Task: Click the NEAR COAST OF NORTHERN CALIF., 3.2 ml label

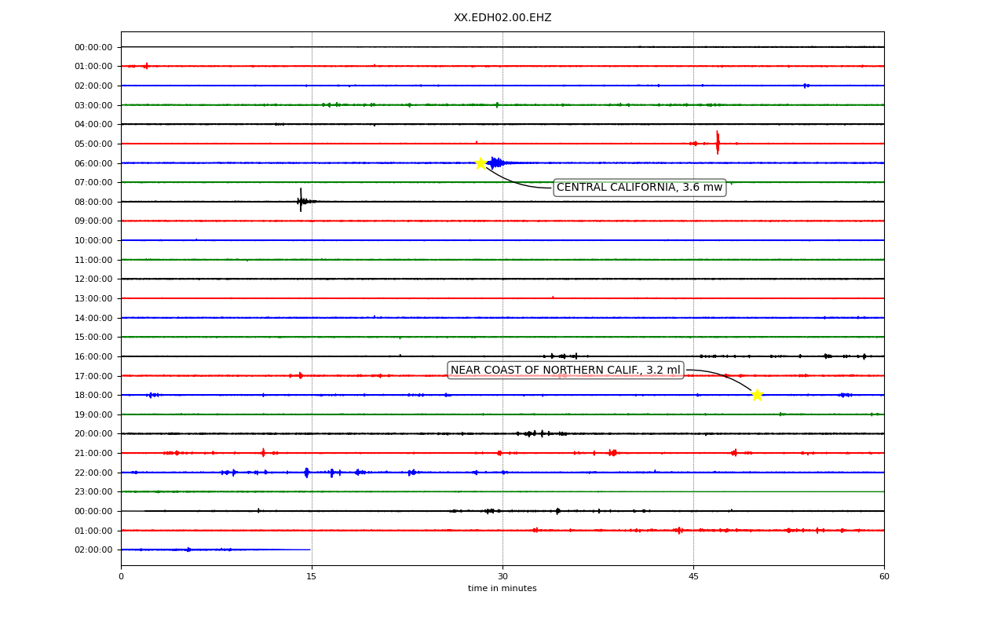Action: [x=565, y=371]
